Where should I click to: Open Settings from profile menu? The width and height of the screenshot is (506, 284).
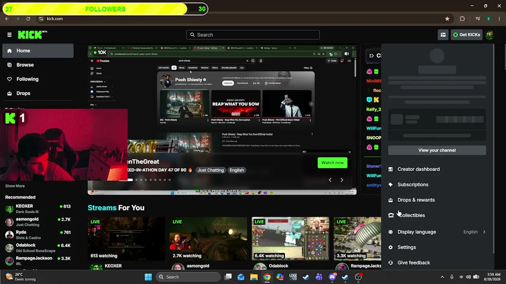tap(437, 247)
